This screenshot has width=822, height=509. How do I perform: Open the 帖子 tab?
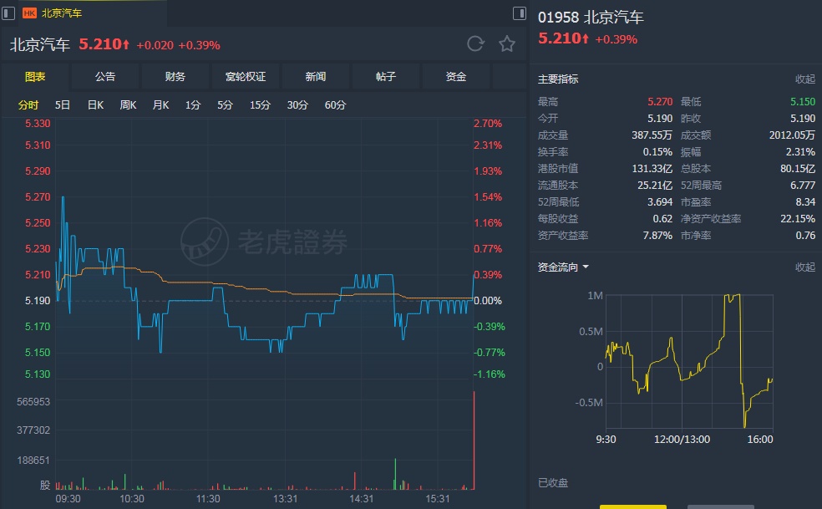tap(386, 77)
